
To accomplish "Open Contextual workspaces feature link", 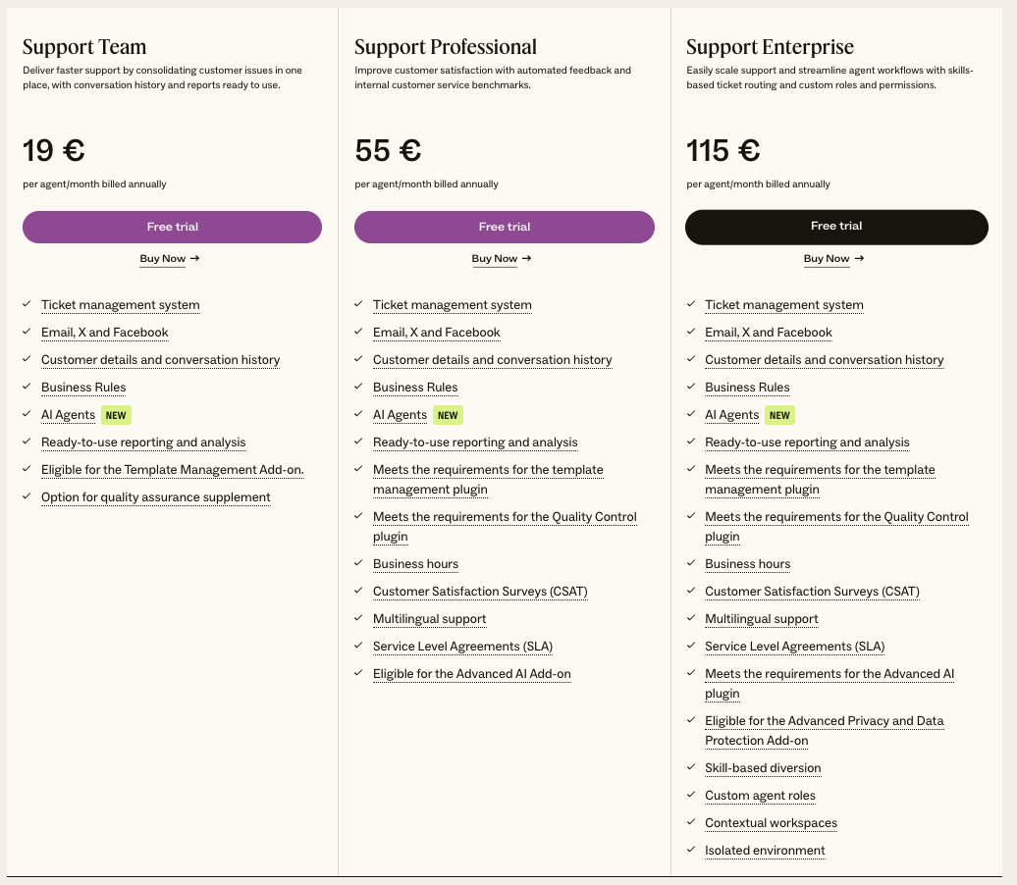I will coord(771,823).
